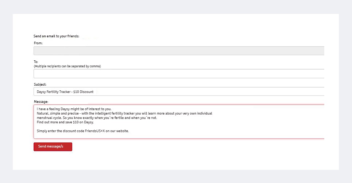352x183 pixels.
Task: Click the 'To:' label
Action: coord(36,62)
